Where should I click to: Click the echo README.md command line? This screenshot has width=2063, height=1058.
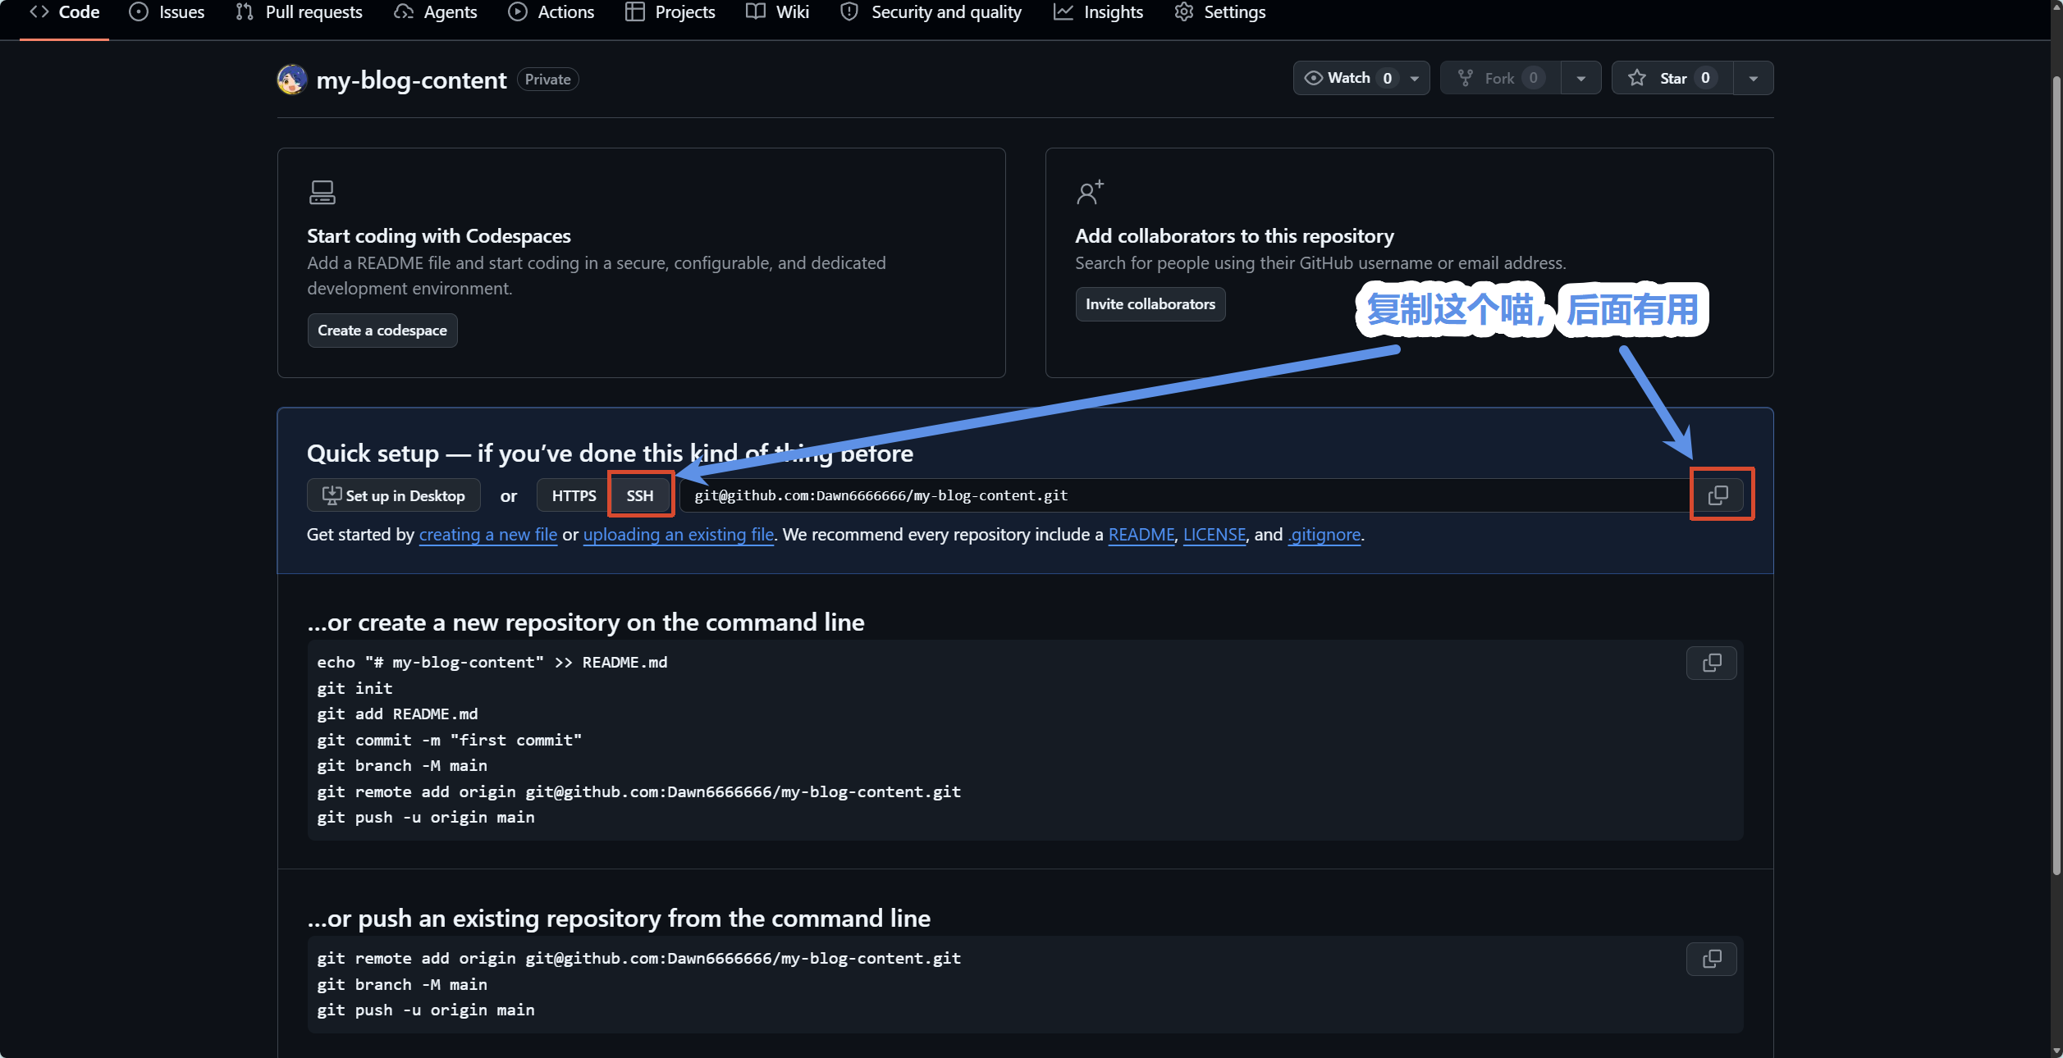[492, 663]
